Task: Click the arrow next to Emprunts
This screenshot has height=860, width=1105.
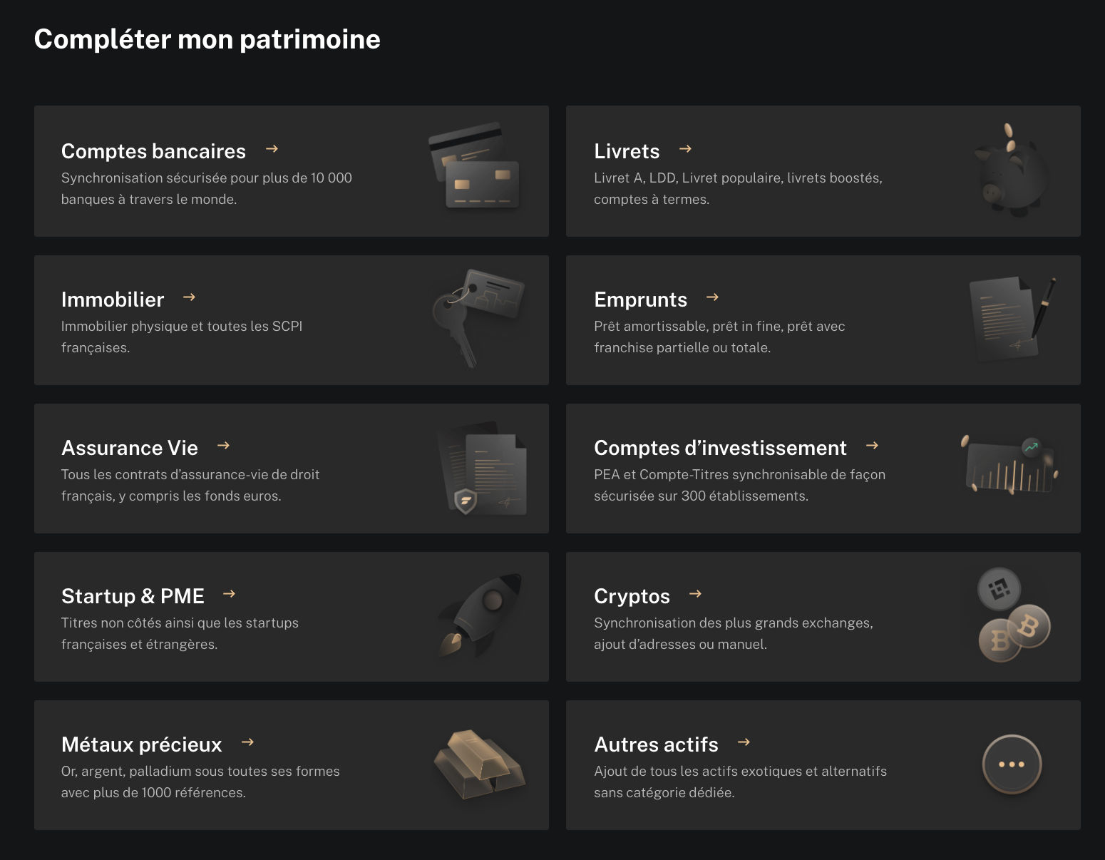Action: coord(712,297)
